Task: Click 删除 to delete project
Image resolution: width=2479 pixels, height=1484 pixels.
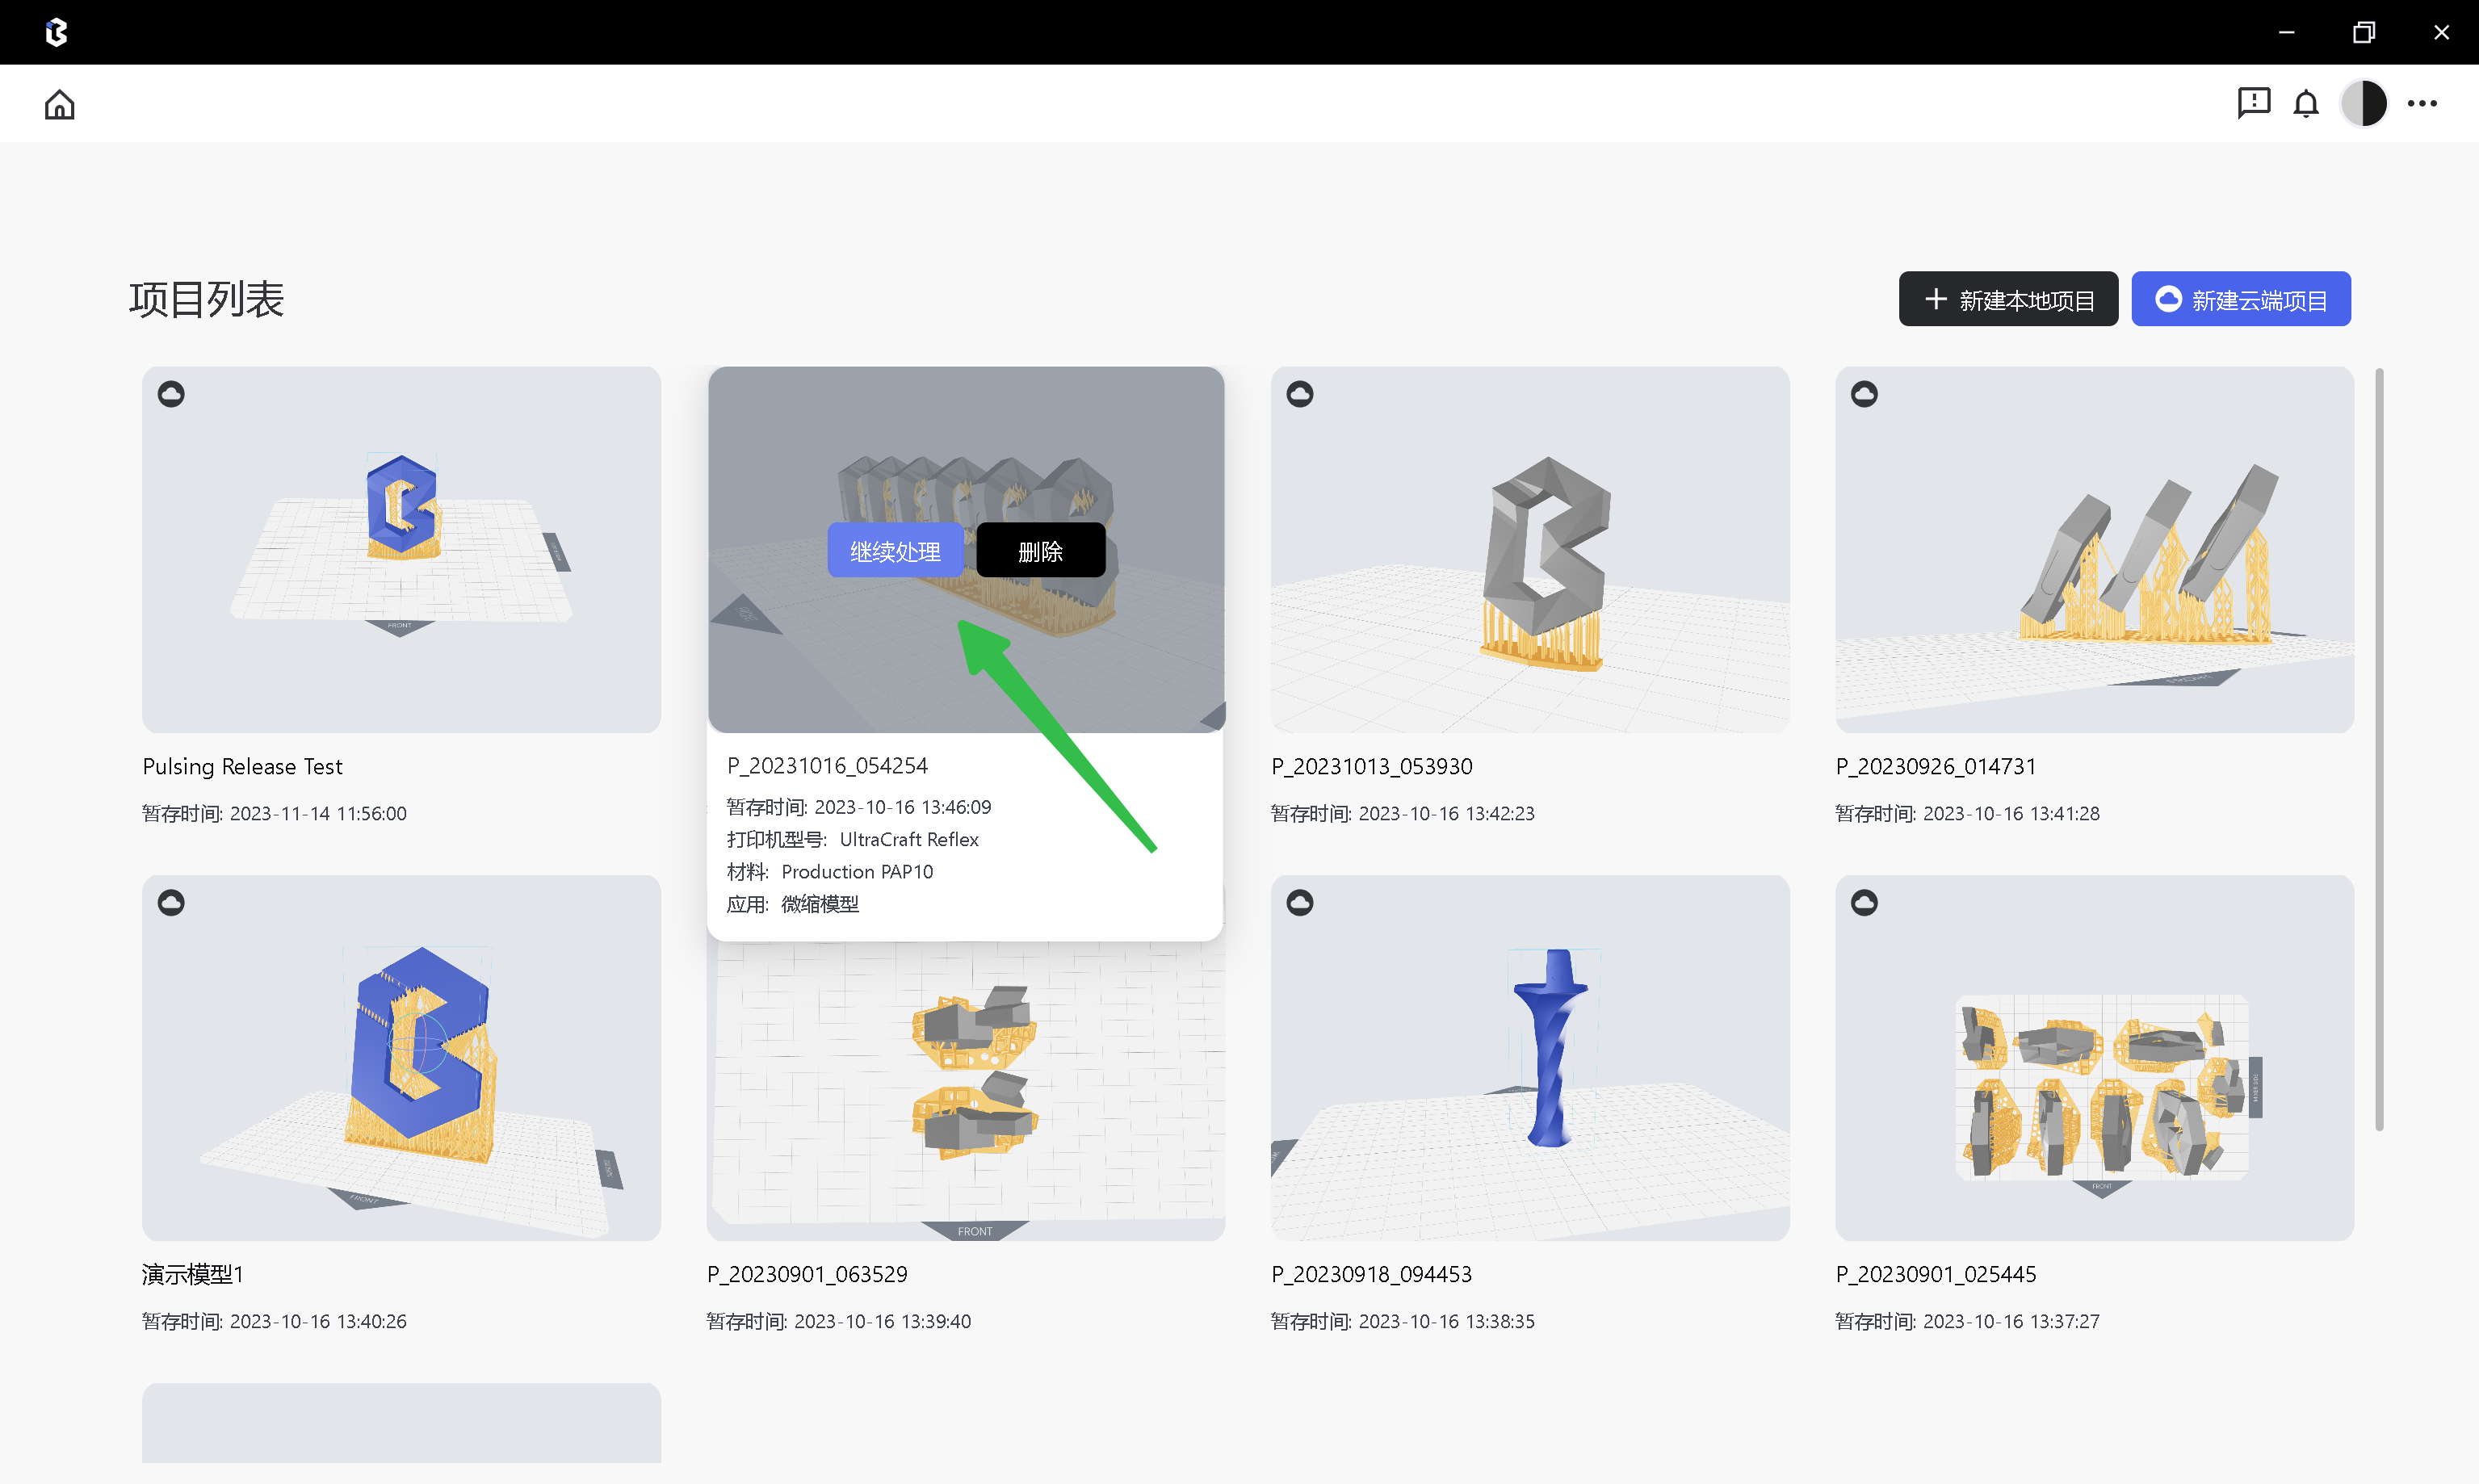Action: (1040, 551)
